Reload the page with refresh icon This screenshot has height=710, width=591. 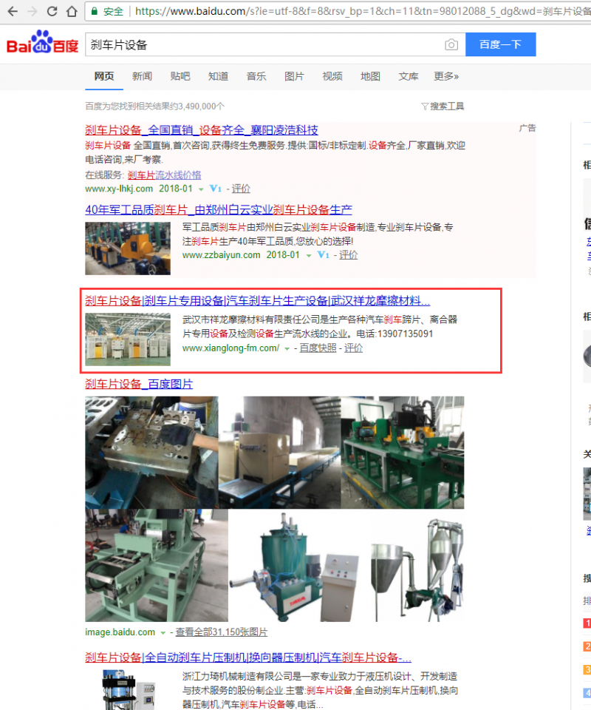[52, 12]
